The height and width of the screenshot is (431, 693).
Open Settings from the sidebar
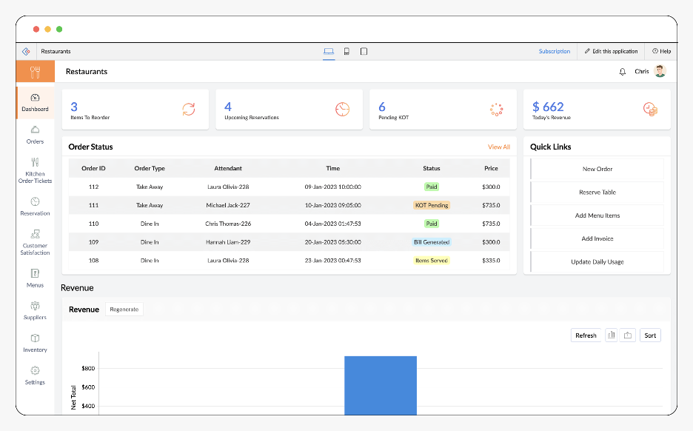[34, 378]
